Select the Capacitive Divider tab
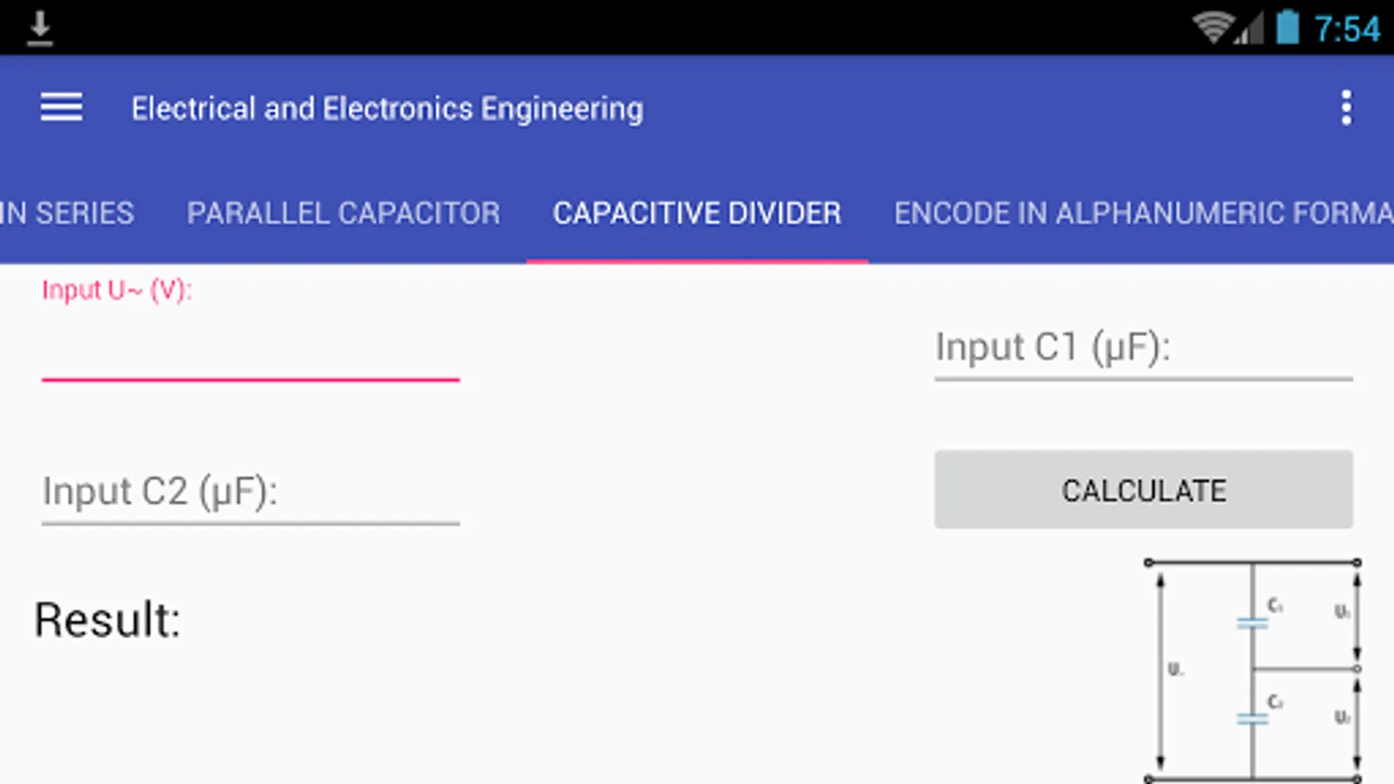1394x784 pixels. (x=697, y=213)
